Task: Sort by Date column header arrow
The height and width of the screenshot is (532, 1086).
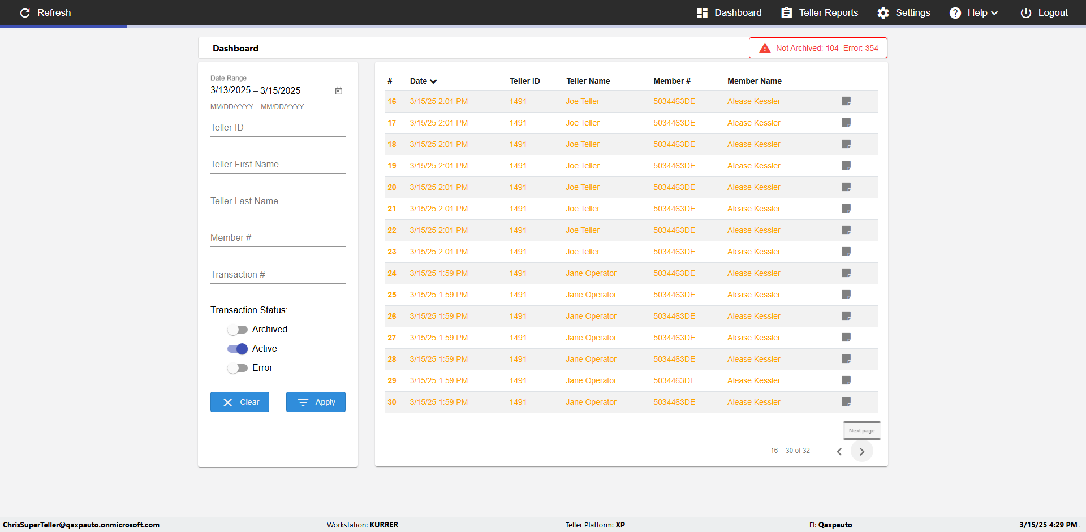Action: [433, 81]
